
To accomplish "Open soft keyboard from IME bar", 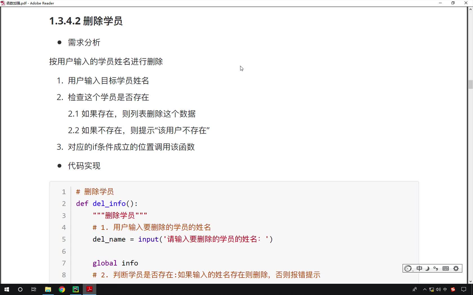I will 446,269.
